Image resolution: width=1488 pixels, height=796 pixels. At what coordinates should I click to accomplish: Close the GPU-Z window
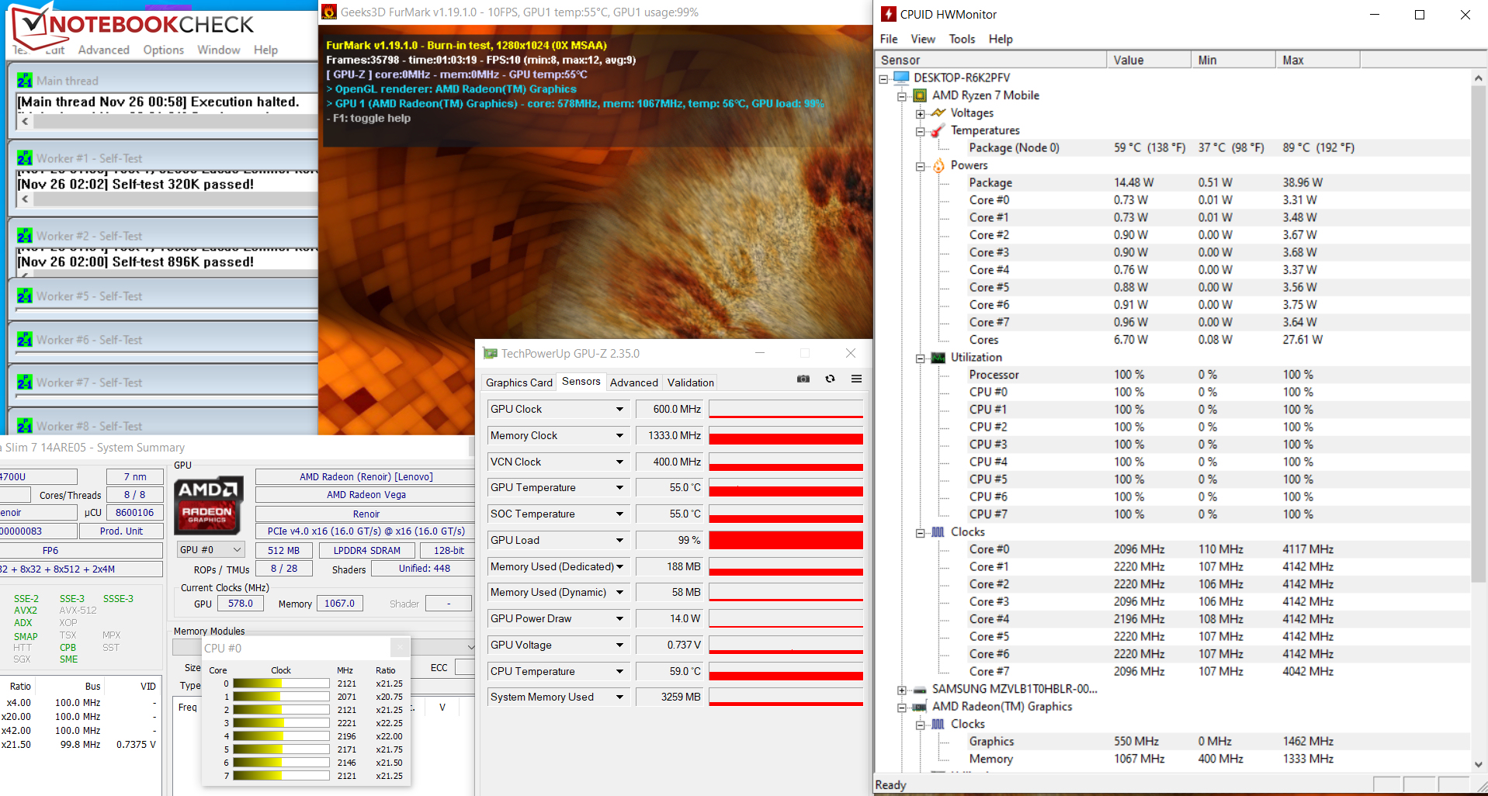point(851,353)
